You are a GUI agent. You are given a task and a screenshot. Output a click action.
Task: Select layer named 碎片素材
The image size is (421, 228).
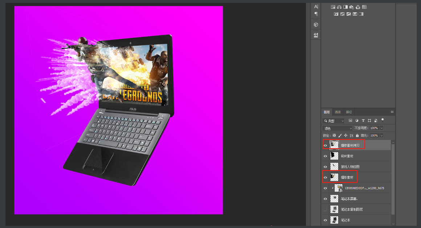(x=347, y=156)
